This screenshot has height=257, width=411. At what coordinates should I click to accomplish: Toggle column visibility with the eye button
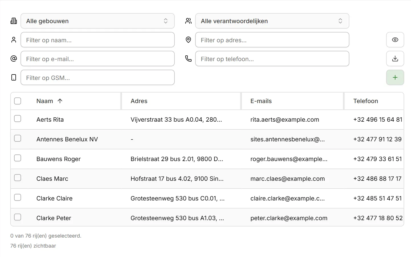coord(395,40)
